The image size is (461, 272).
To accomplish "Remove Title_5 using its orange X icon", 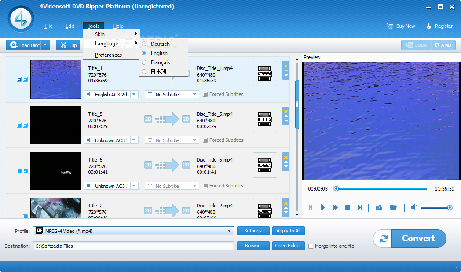I will [x=286, y=112].
